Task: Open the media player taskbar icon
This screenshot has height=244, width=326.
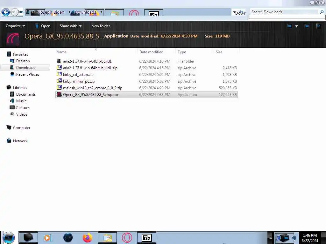Action: (x=47, y=238)
